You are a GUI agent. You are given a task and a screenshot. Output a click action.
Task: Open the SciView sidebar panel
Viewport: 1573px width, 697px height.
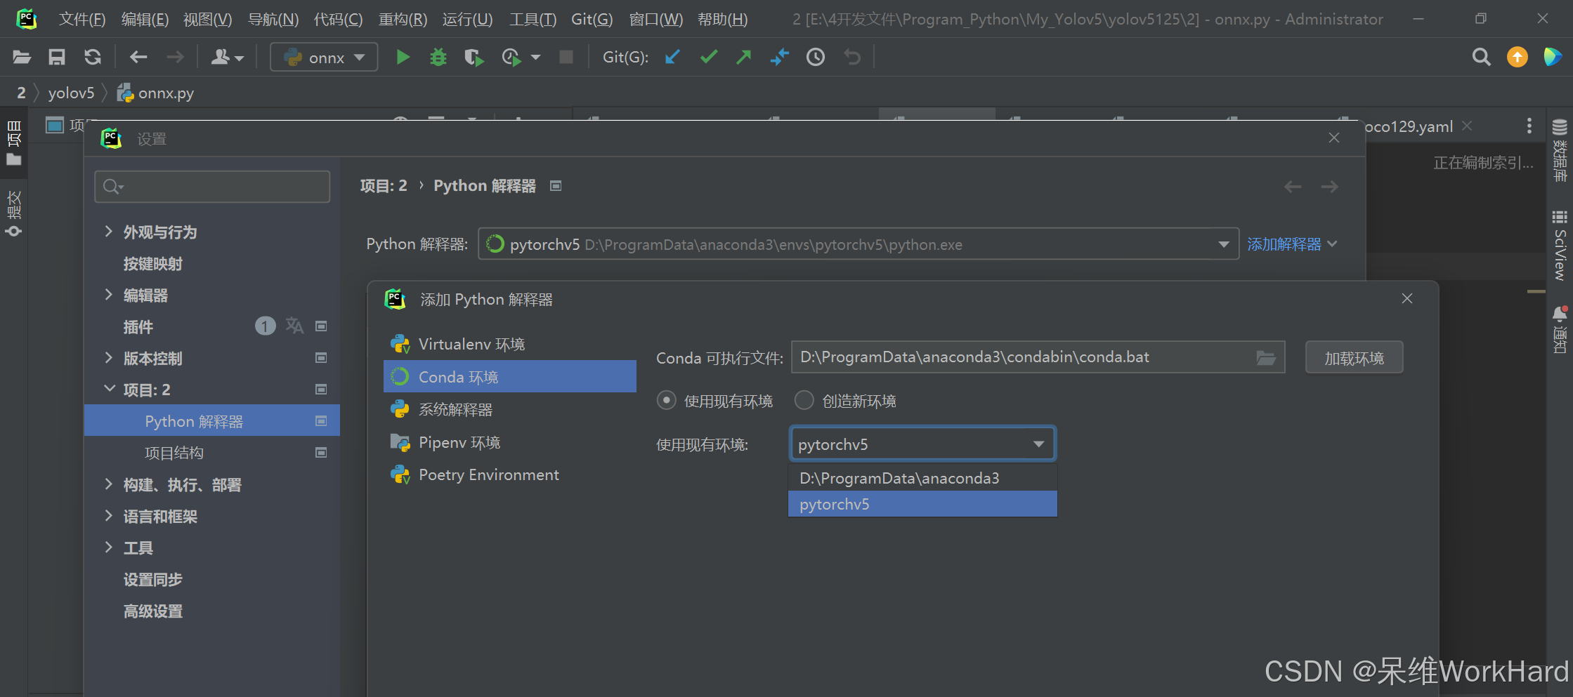(1560, 246)
